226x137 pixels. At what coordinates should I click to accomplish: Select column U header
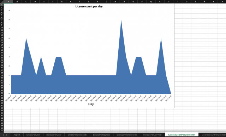(186, 1)
